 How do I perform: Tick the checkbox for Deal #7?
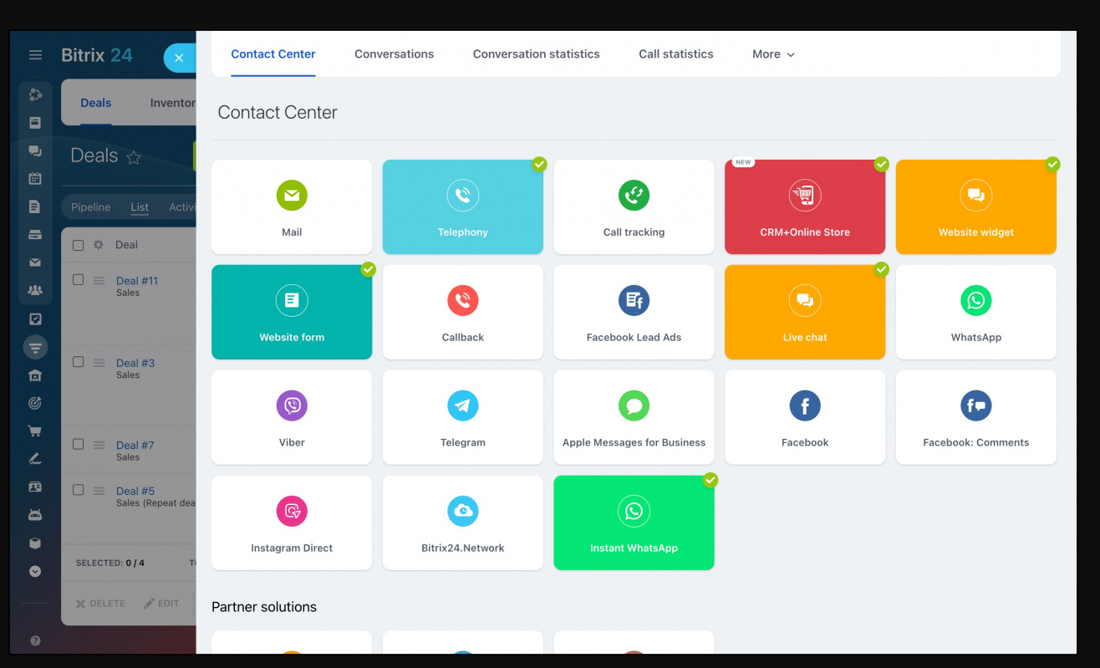(x=79, y=444)
